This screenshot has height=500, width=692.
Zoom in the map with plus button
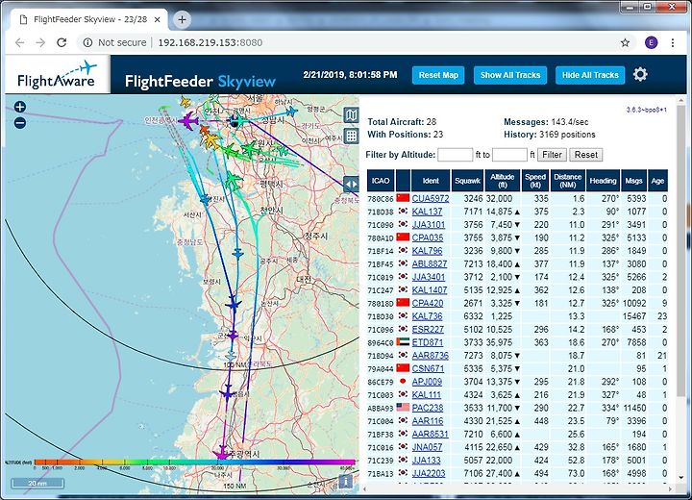click(x=20, y=107)
